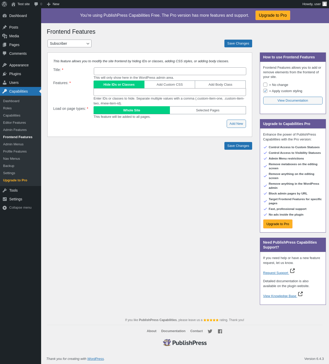Image resolution: width=329 pixels, height=364 pixels.
Task: Click the Plugins plug icon
Action: [5, 74]
